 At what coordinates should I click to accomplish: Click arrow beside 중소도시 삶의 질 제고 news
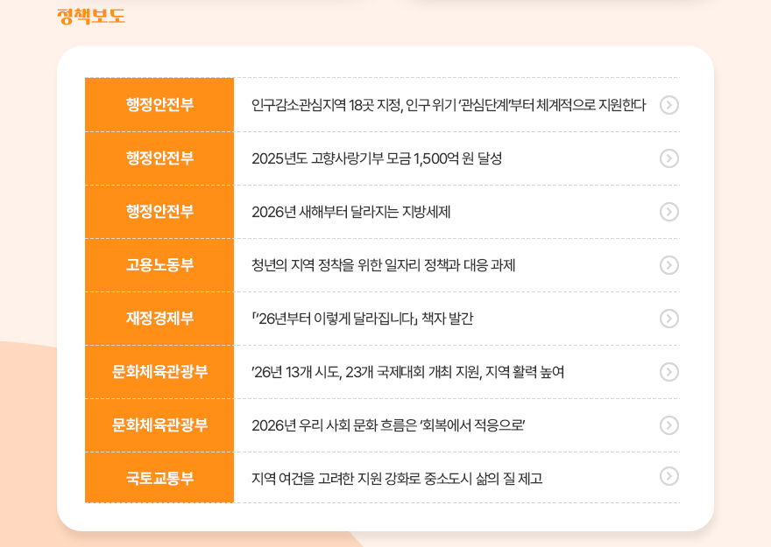click(668, 479)
